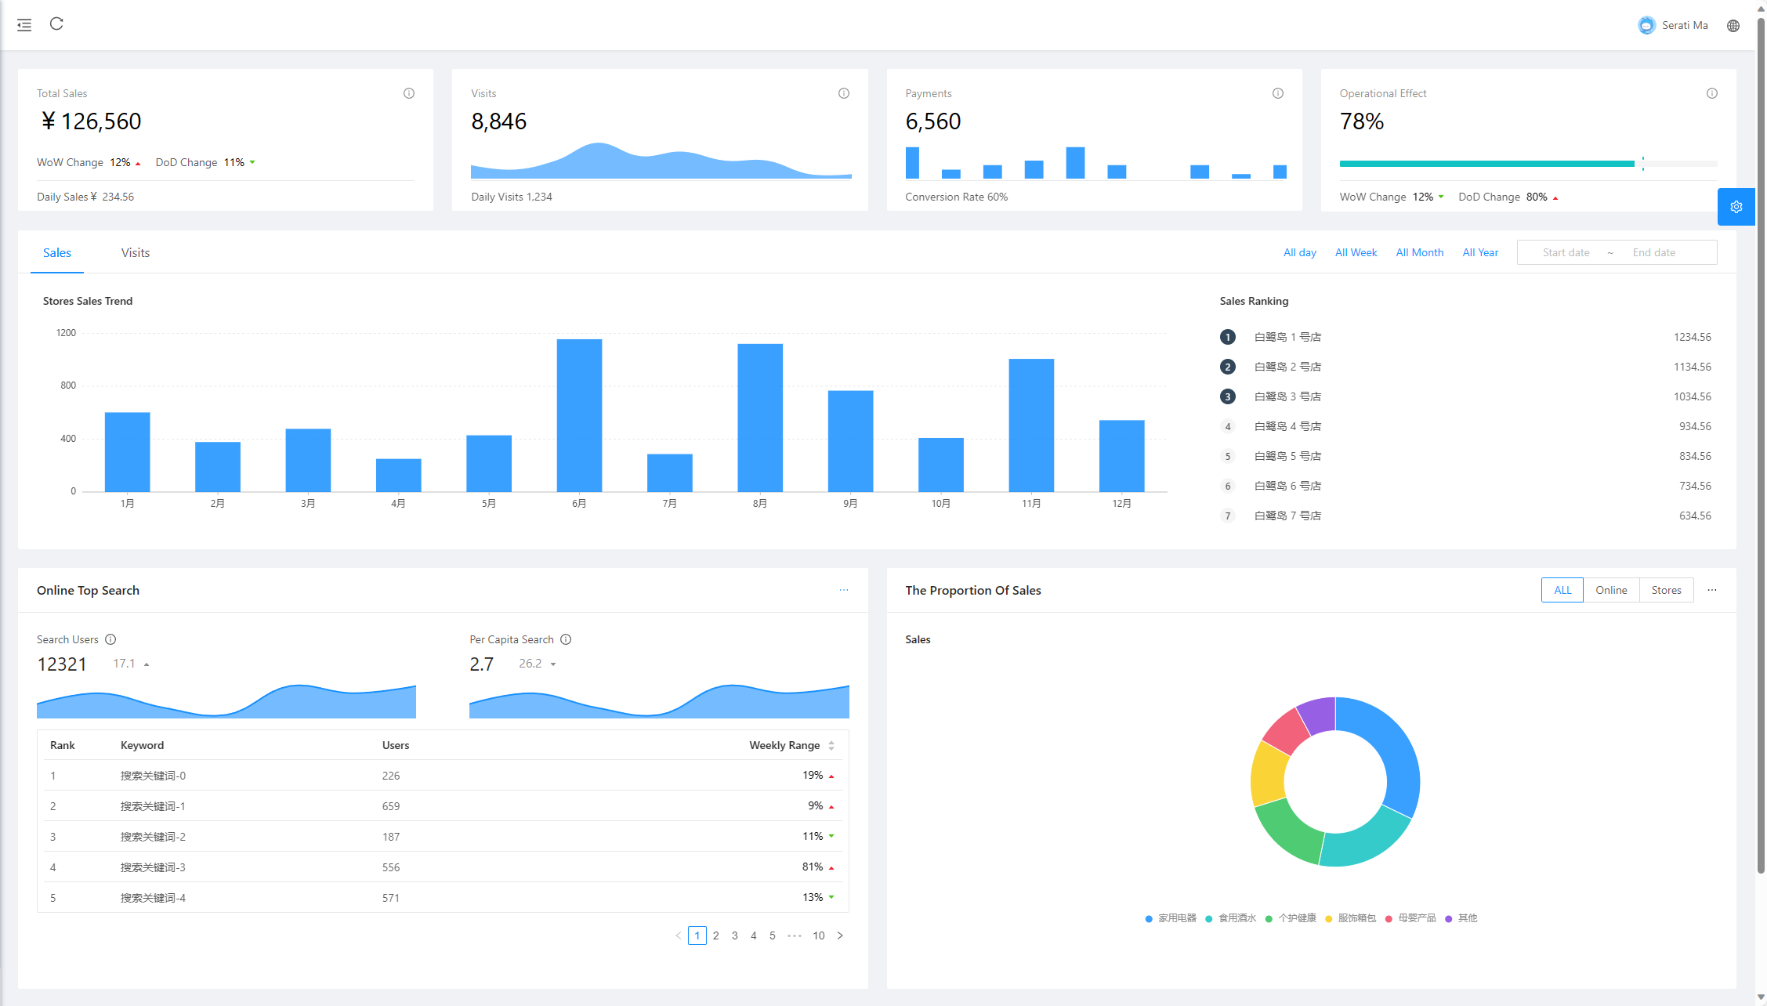
Task: Select current pagination page 1
Action: 697,935
